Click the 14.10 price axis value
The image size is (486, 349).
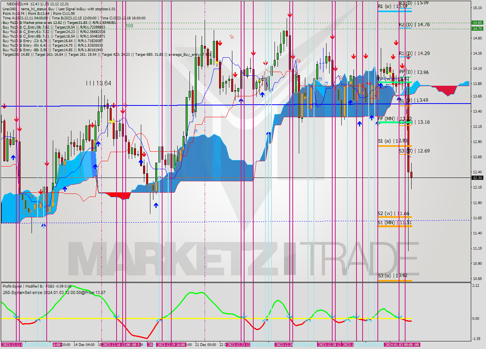point(477,69)
